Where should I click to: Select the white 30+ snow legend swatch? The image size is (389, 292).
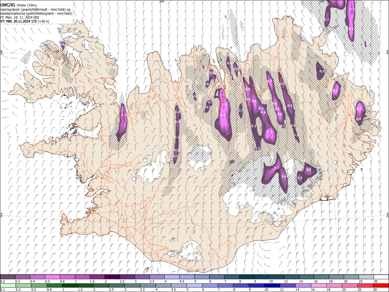[x=381, y=277]
